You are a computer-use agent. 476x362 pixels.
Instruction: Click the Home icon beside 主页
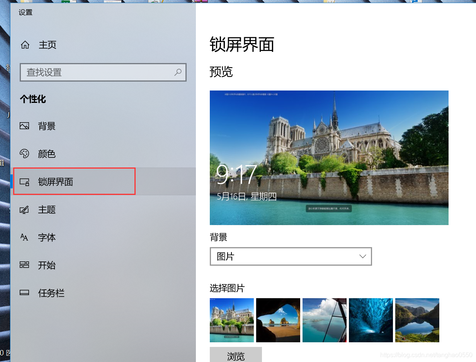coord(25,45)
